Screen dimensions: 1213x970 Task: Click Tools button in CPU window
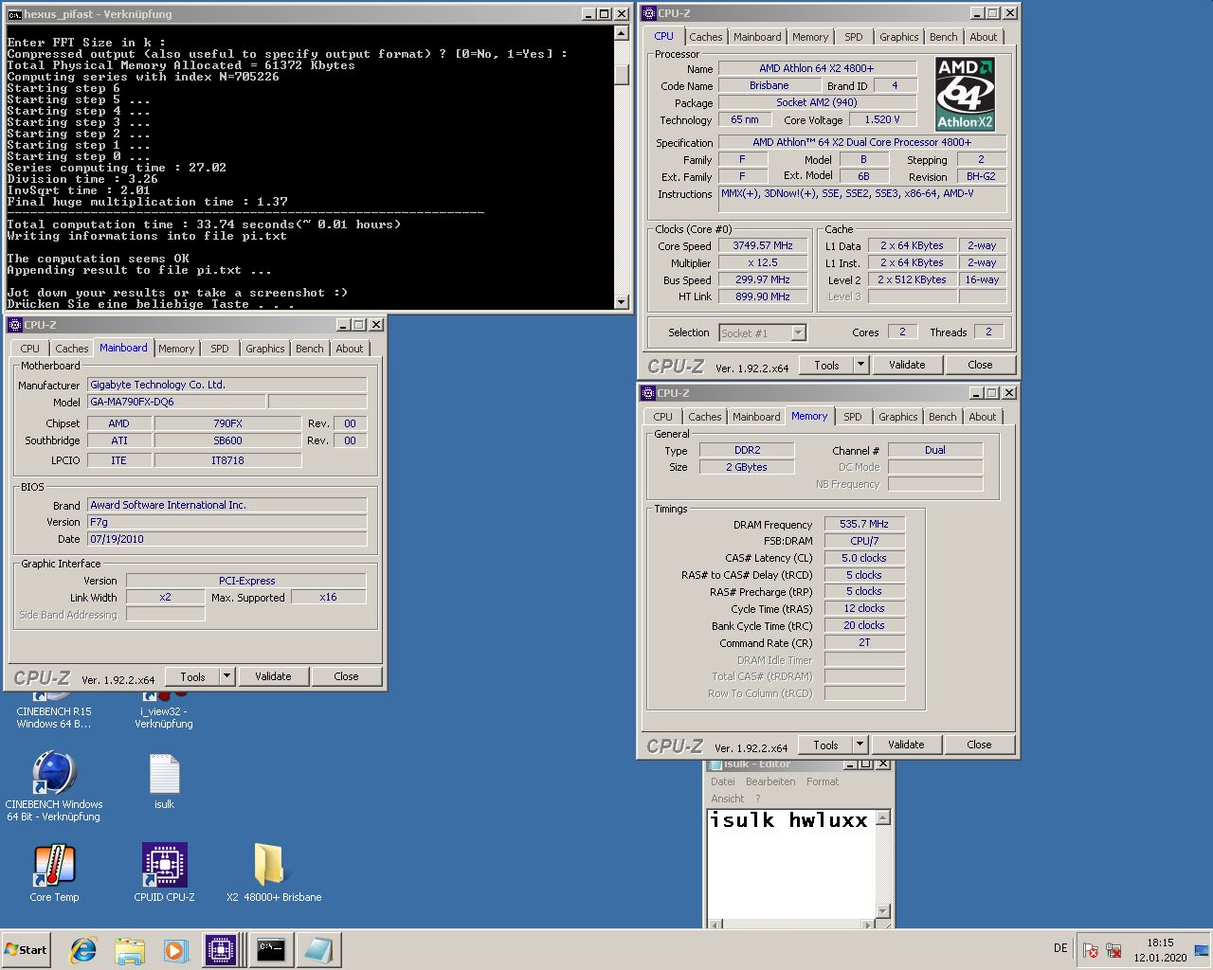[826, 365]
